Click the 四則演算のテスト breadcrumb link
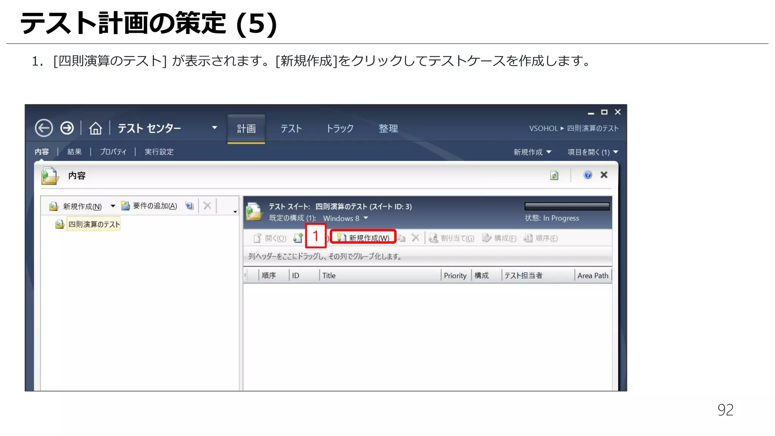This screenshot has height=436, width=775. [593, 128]
